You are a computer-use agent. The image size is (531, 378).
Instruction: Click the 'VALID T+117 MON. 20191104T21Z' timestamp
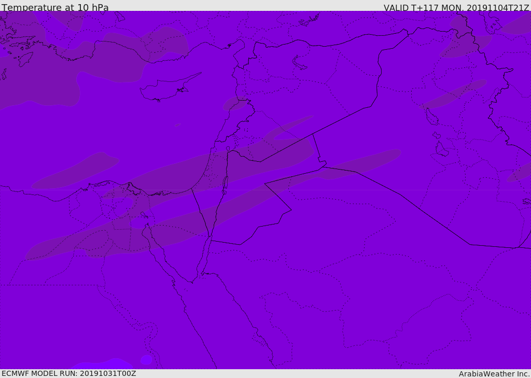coord(456,7)
